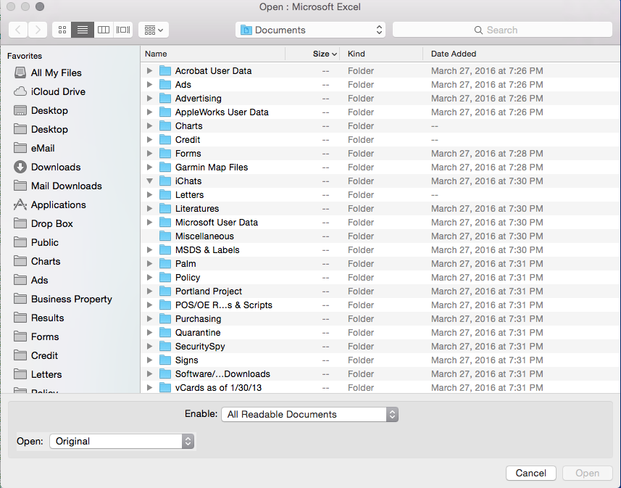
Task: Open the Enable file type pop-up
Action: pyautogui.click(x=309, y=414)
